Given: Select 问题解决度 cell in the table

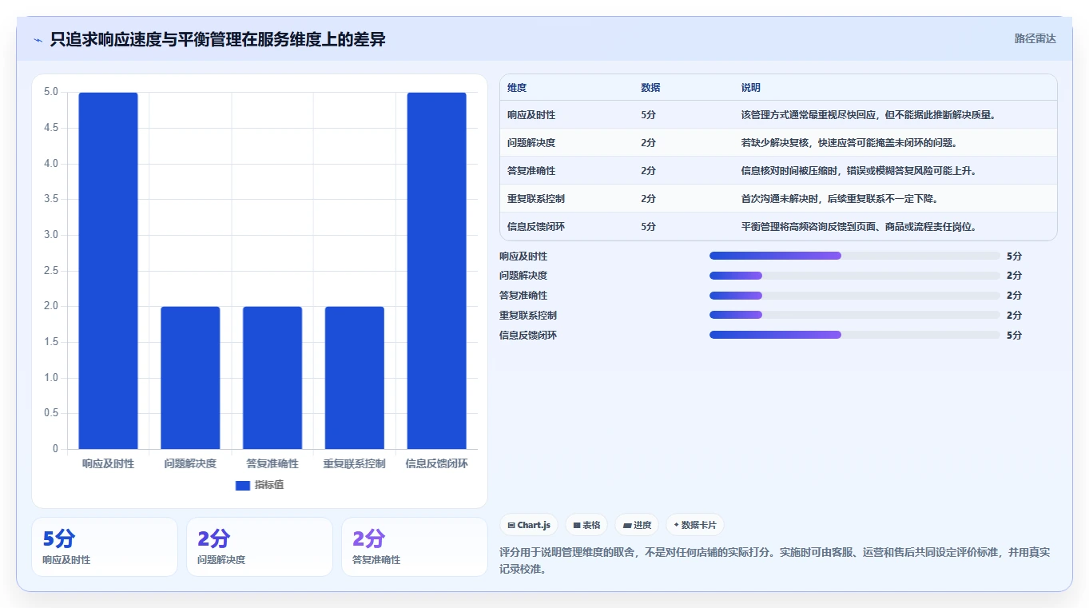Looking at the screenshot, I should [x=531, y=143].
